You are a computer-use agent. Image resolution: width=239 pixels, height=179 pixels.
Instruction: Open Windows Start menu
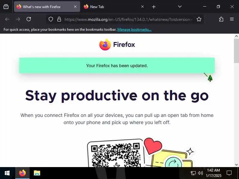pyautogui.click(x=7, y=173)
